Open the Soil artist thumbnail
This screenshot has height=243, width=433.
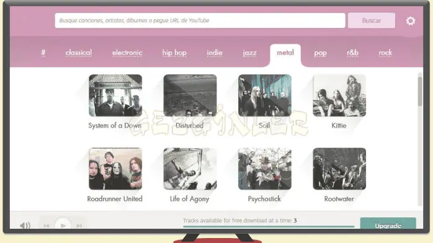tap(265, 95)
